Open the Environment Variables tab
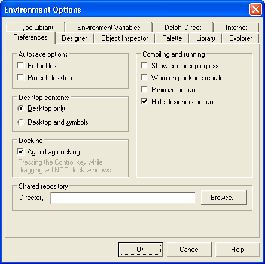Image resolution: width=265 pixels, height=264 pixels. click(109, 28)
